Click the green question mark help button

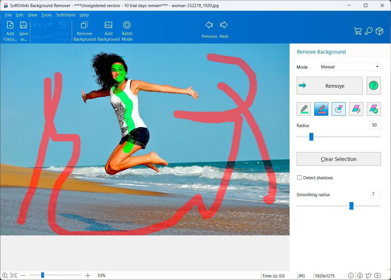click(373, 86)
